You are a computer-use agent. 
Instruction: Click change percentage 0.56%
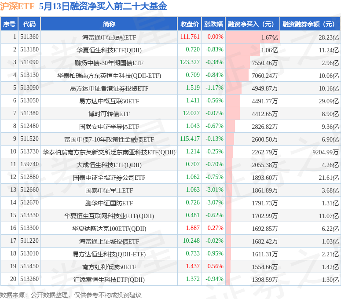pos(215,266)
